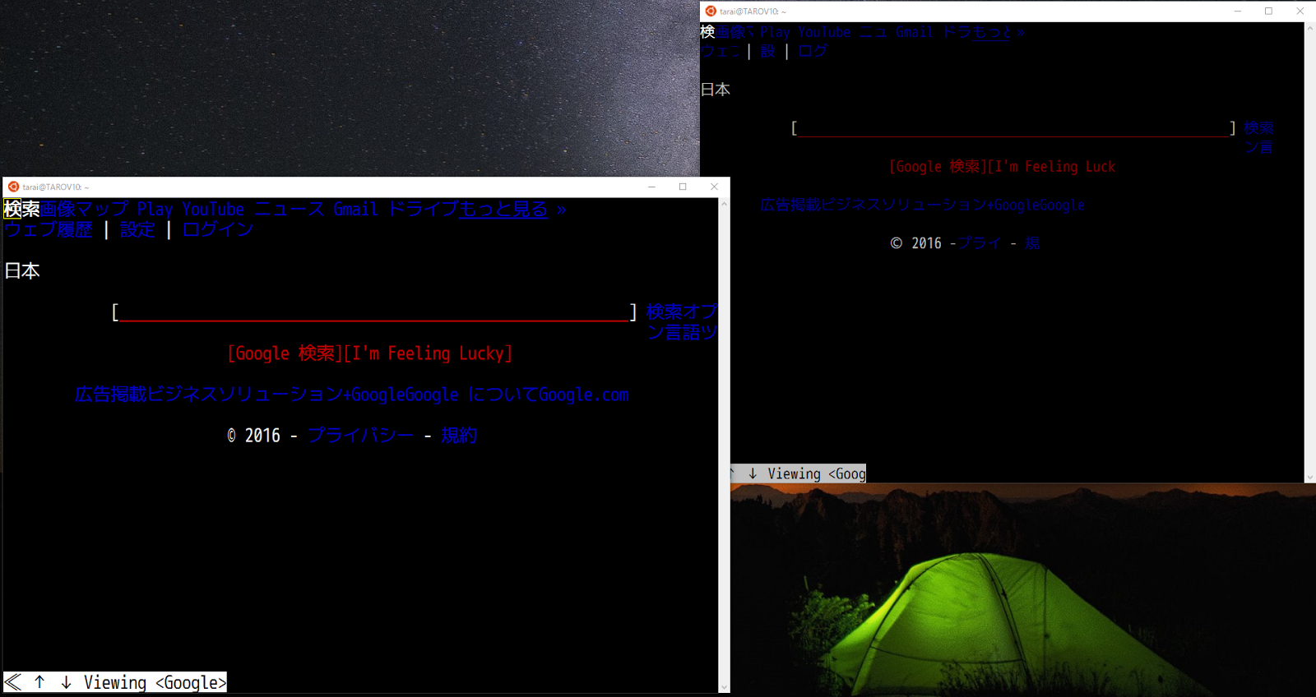This screenshot has width=1316, height=697.
Task: Expand もっと見る » link in front window
Action: coord(512,209)
